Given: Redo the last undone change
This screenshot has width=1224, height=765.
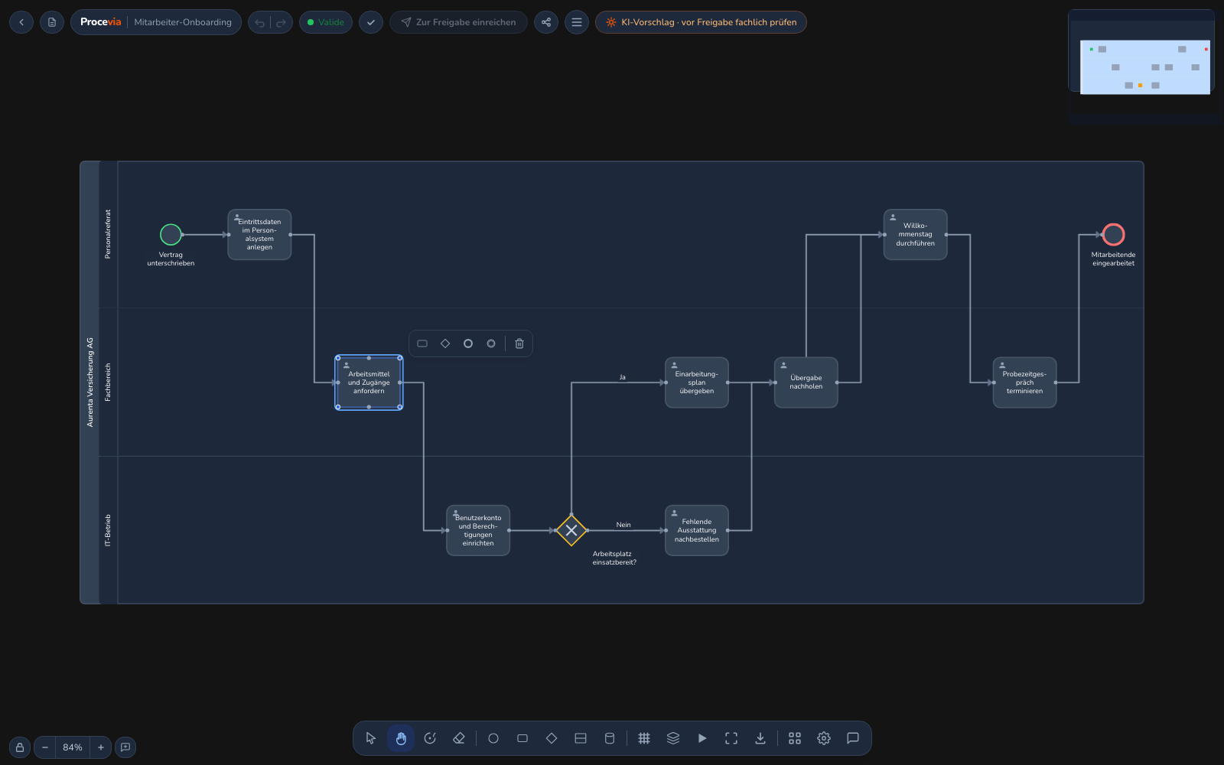Looking at the screenshot, I should coord(281,22).
